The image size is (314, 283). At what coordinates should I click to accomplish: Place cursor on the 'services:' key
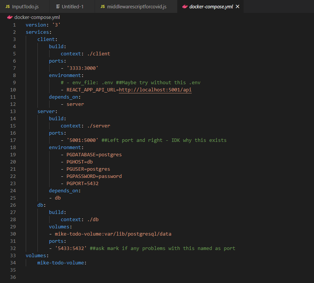click(38, 32)
